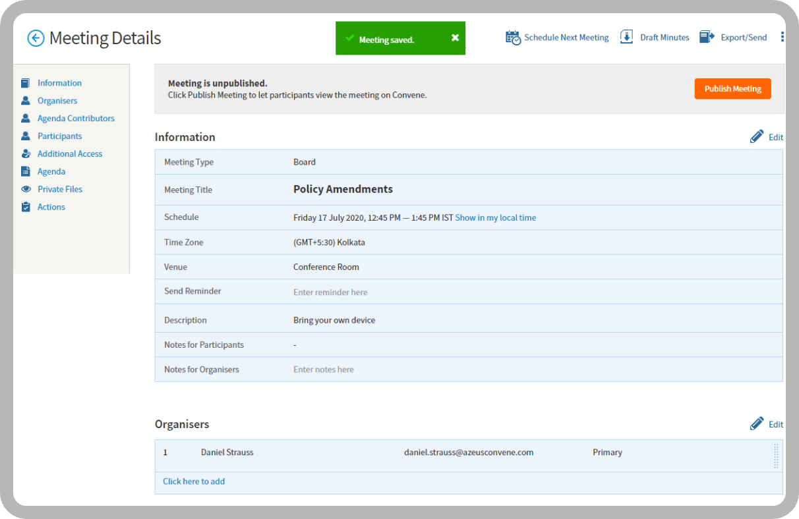Click the Participants person icon in sidebar
The height and width of the screenshot is (519, 799).
(26, 136)
